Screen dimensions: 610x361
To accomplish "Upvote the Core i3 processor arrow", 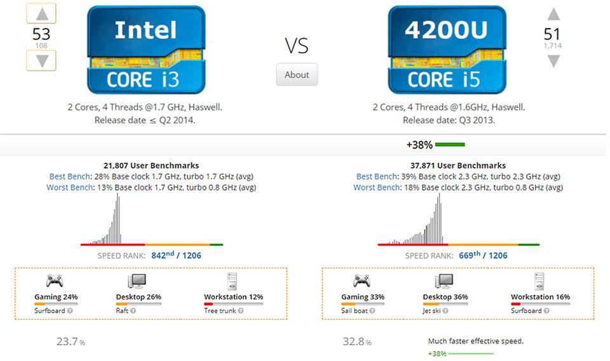I will tap(41, 13).
